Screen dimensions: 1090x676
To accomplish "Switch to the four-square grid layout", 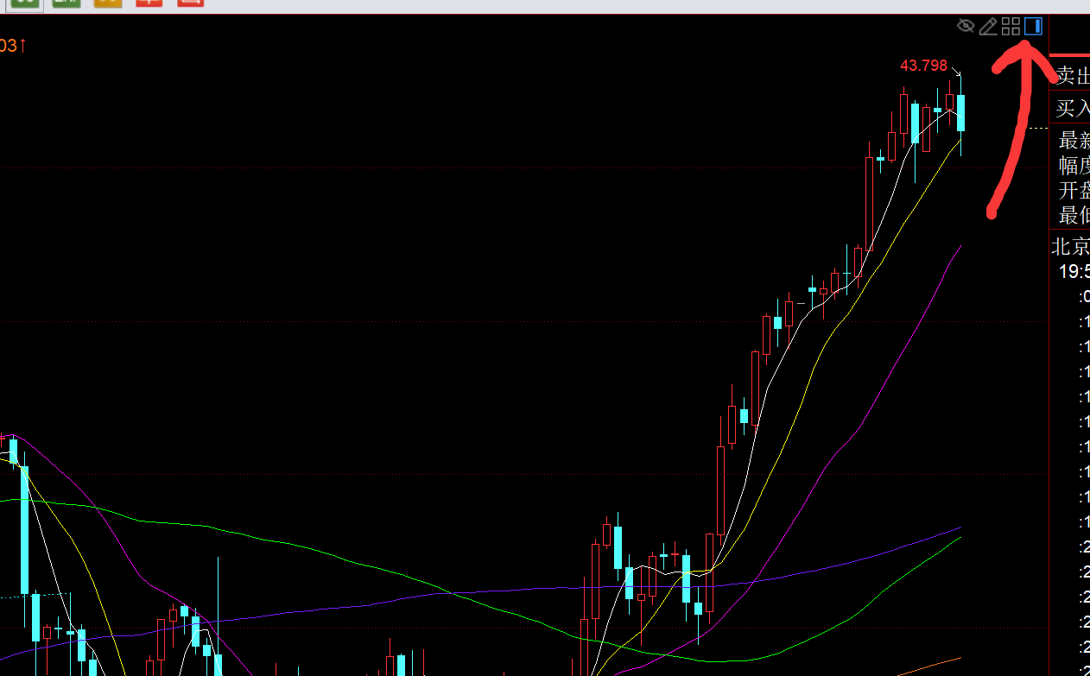I will pos(1011,26).
